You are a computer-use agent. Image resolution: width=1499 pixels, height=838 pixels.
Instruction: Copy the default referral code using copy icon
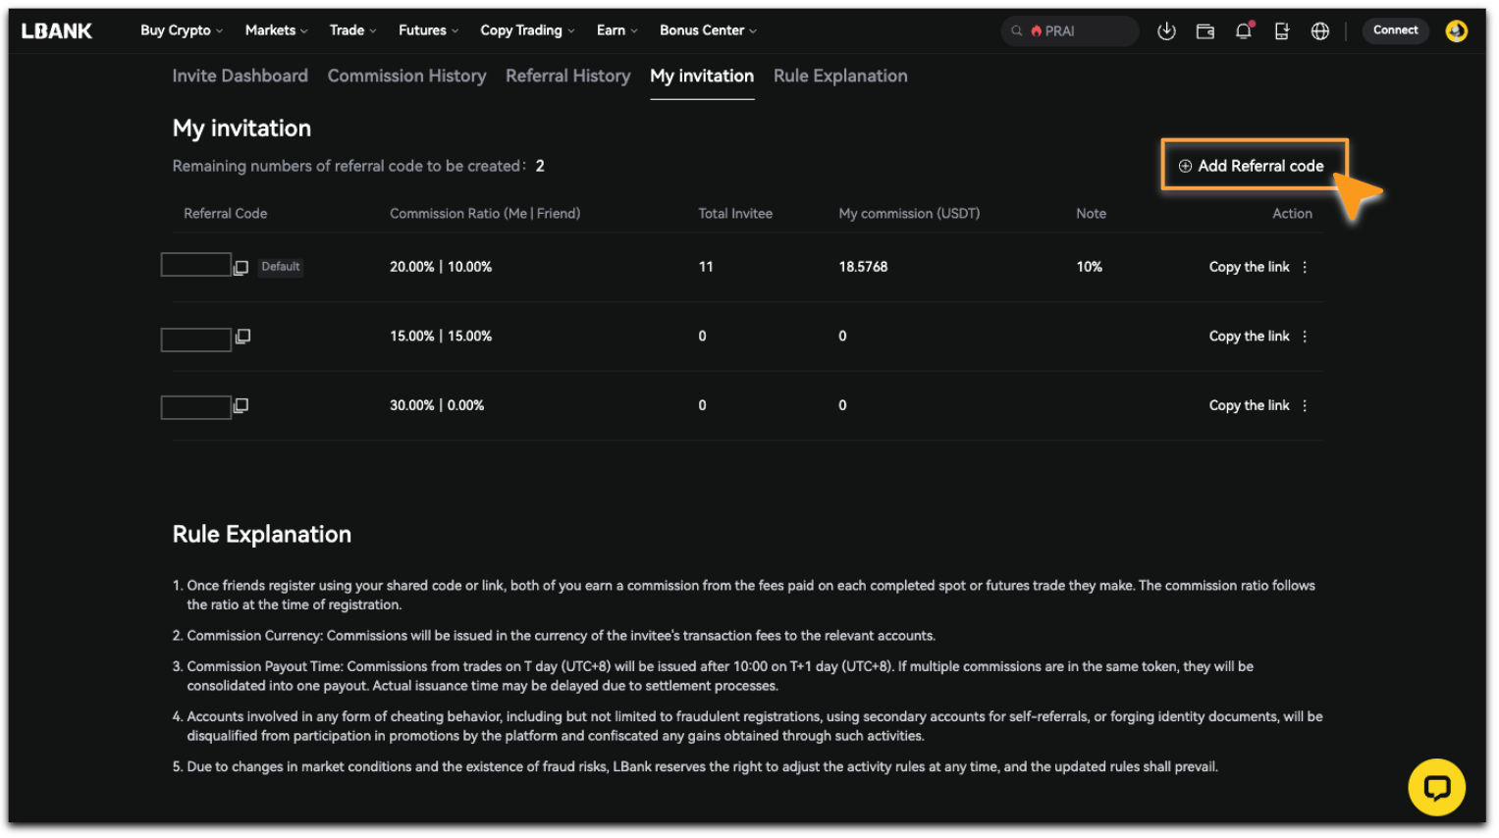coord(241,268)
